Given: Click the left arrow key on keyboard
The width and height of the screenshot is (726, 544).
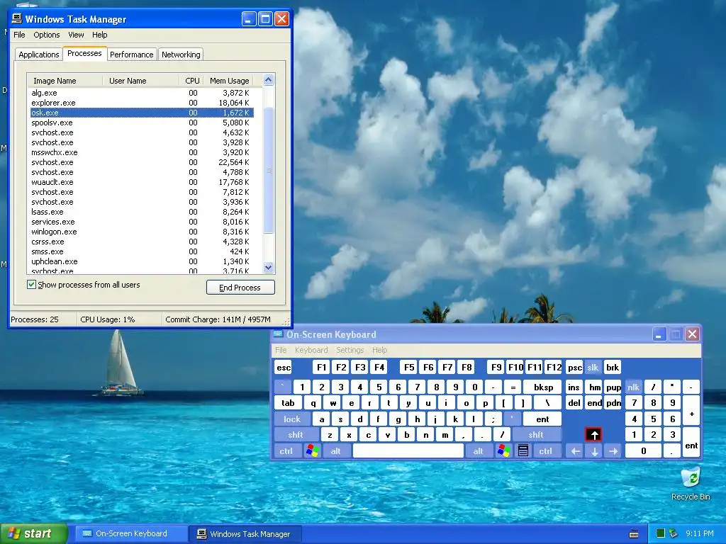Looking at the screenshot, I should (x=575, y=451).
